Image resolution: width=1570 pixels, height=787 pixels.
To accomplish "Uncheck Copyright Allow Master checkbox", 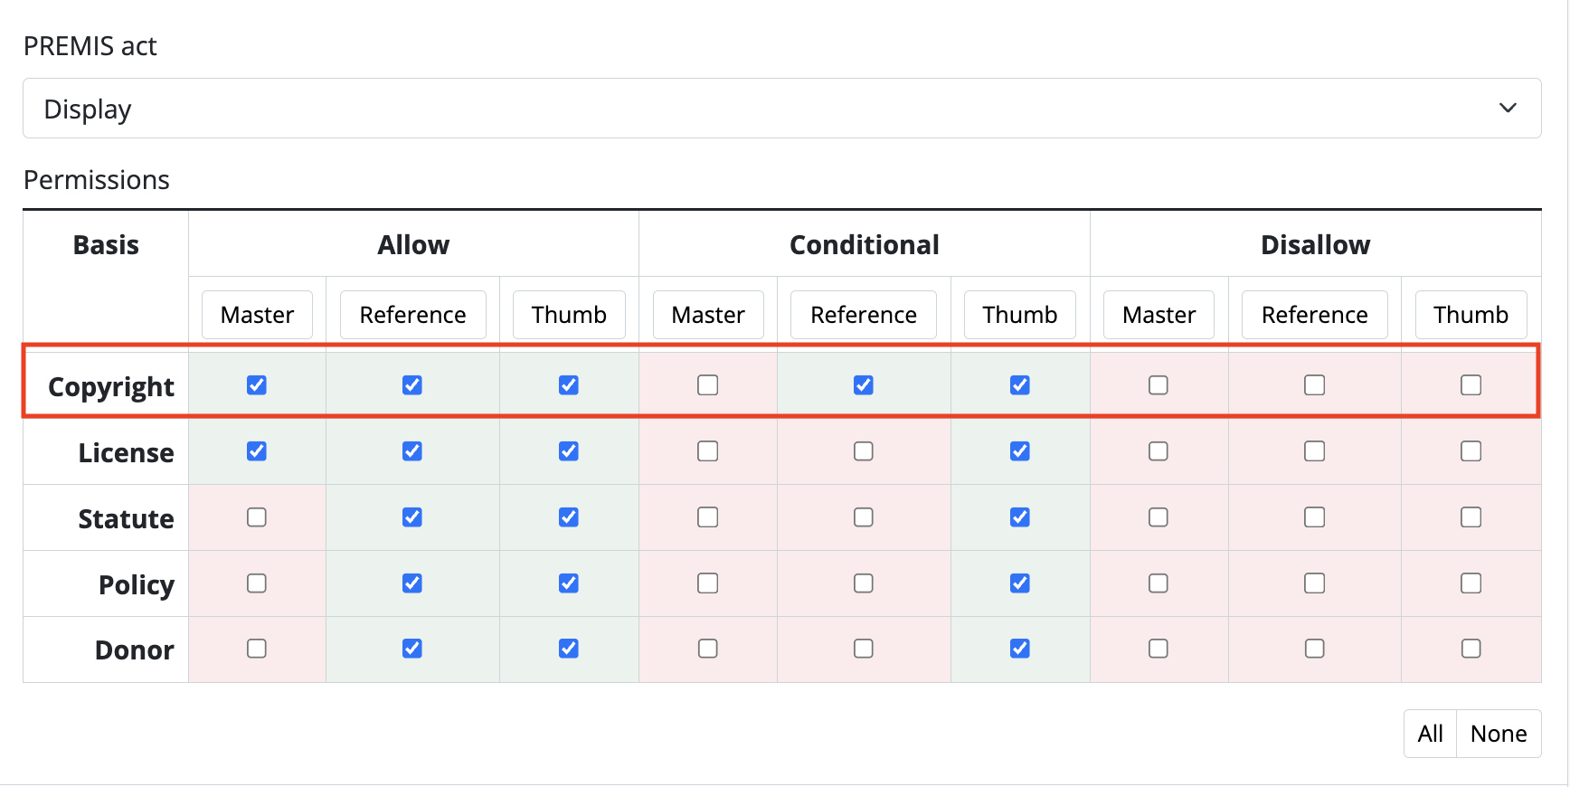I will point(257,385).
